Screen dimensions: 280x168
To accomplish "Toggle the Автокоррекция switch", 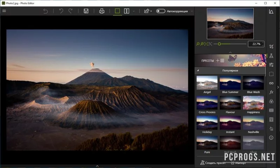I will (x=161, y=11).
